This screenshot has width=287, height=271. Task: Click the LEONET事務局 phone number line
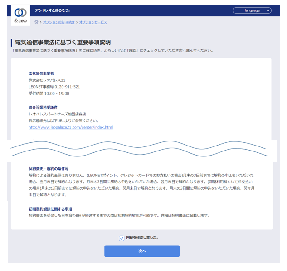[x=54, y=87]
